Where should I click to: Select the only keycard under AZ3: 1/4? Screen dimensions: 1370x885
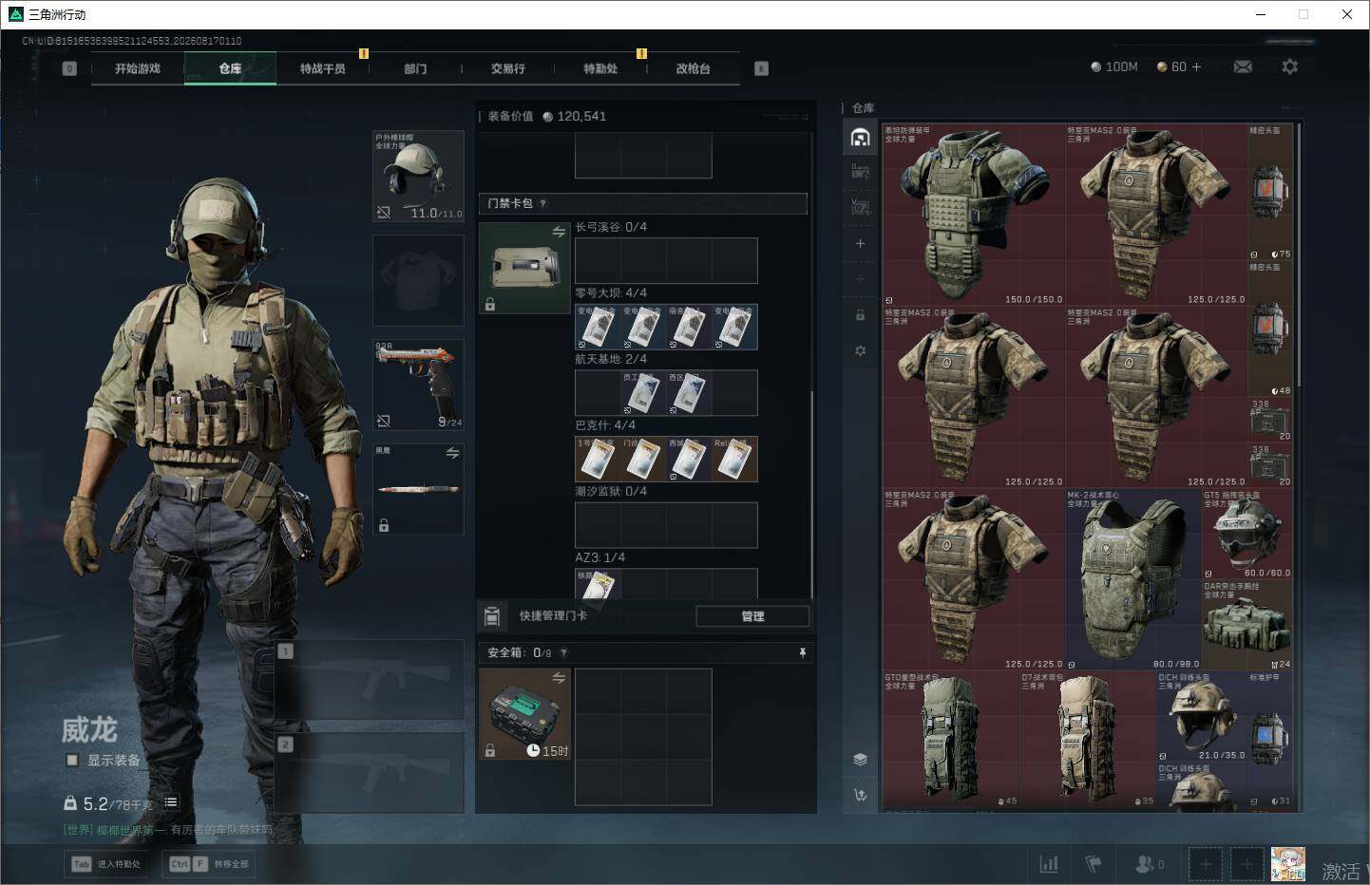pos(598,584)
